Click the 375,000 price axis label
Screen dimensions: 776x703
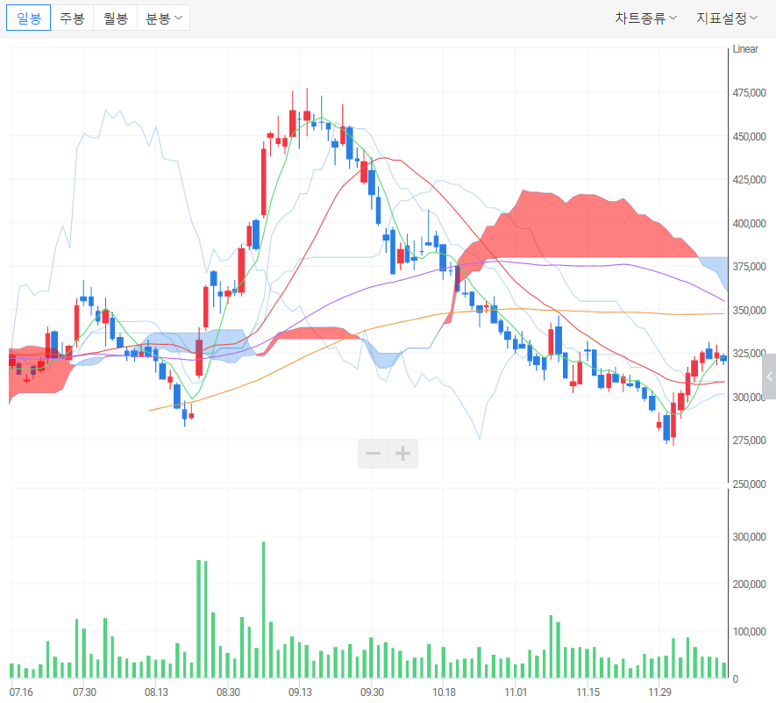(x=750, y=267)
